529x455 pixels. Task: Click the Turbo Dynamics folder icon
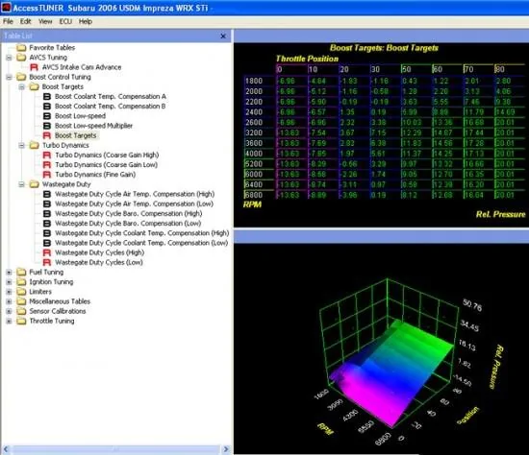pyautogui.click(x=35, y=145)
